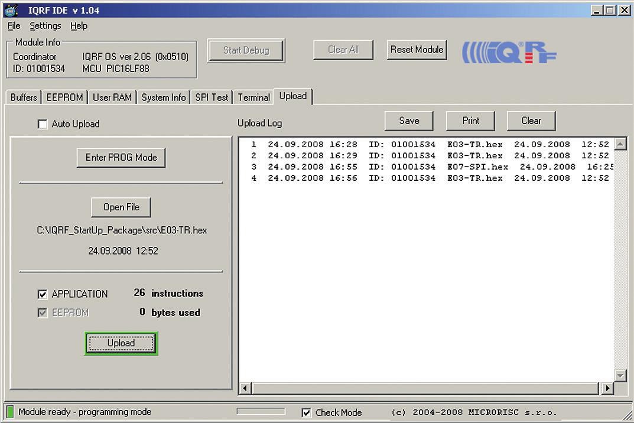Click the log scroll left arrow
Screen dimensions: 634x423
245,388
